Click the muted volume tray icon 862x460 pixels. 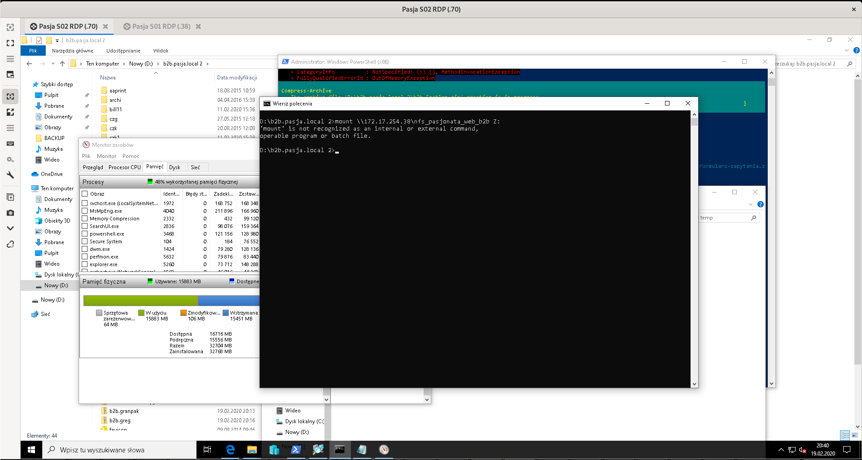point(803,450)
